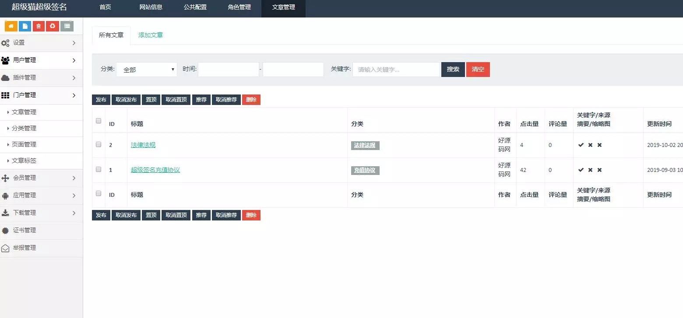Click the orange home shortcut icon
The width and height of the screenshot is (683, 318).
coord(11,26)
